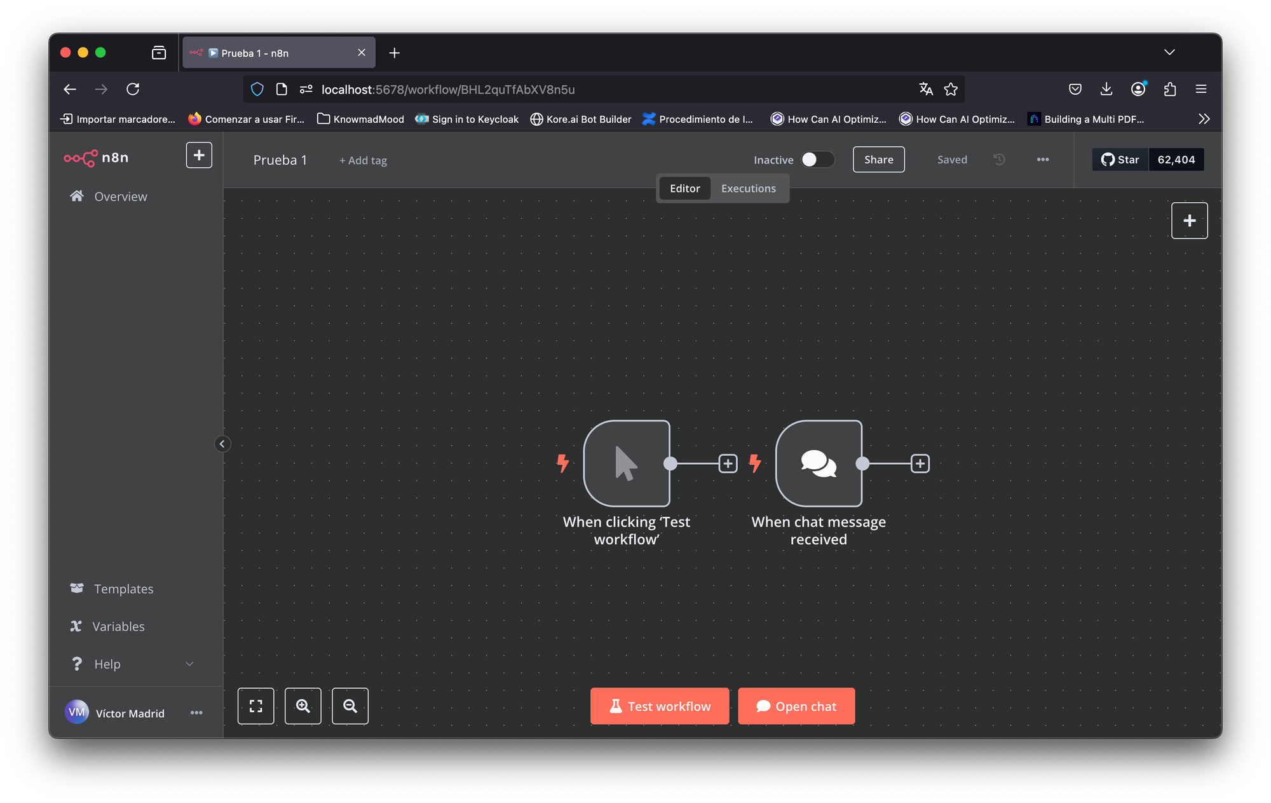
Task: Click the zoom out canvas button
Action: (350, 706)
